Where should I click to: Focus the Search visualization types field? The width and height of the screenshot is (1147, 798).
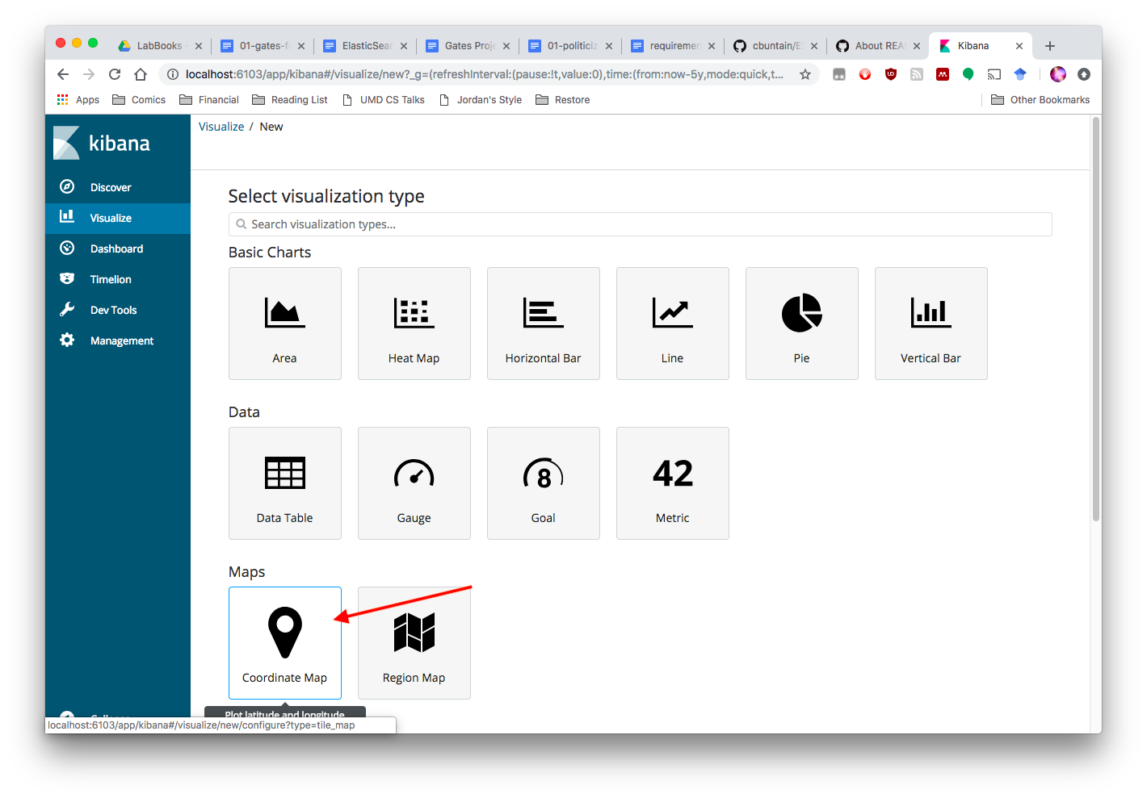coord(641,224)
